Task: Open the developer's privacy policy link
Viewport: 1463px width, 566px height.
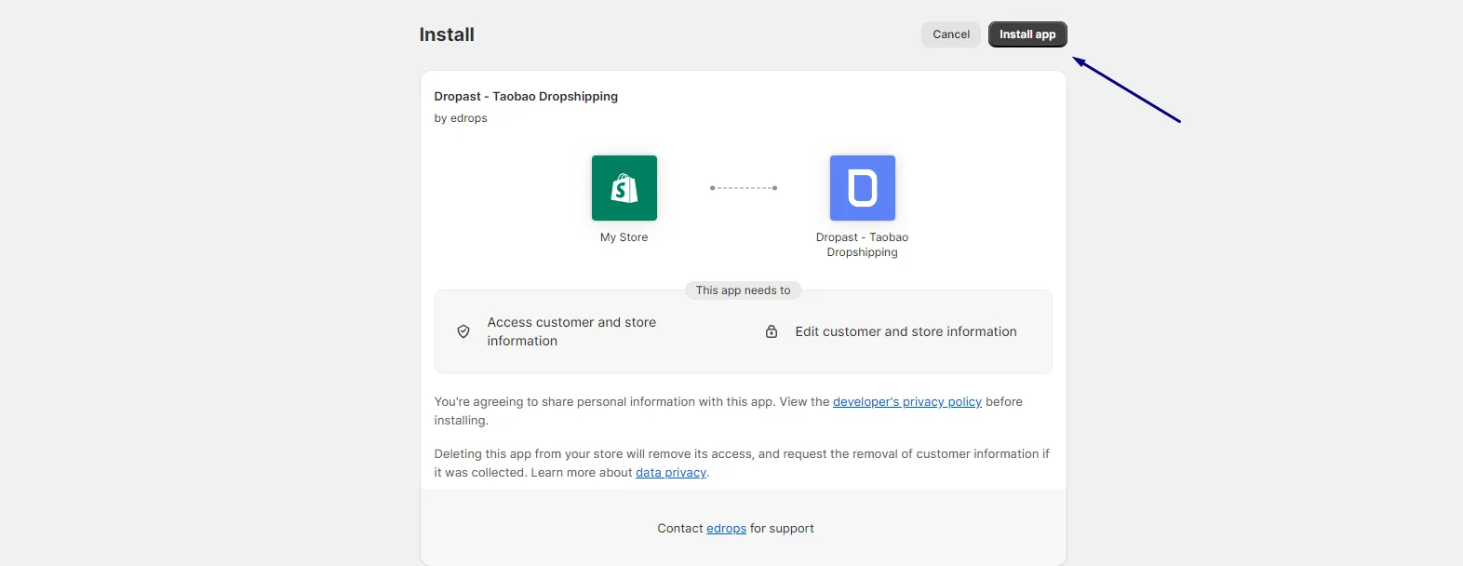Action: click(907, 402)
